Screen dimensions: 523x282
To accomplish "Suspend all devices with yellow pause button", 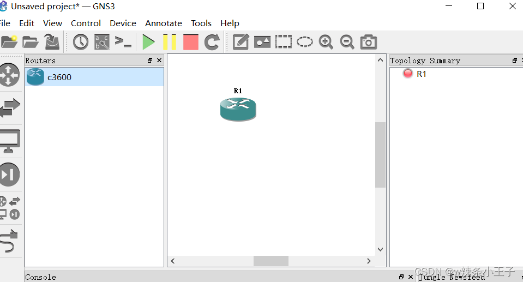I will click(170, 42).
